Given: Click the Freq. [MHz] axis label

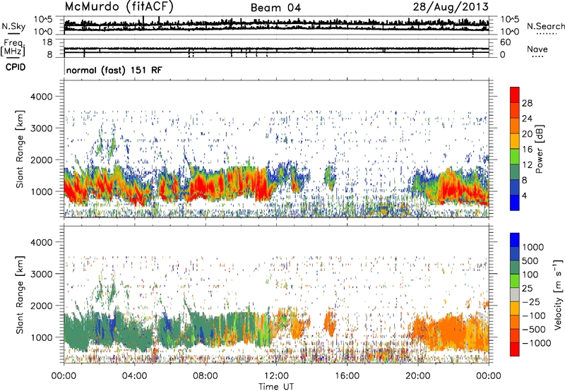Looking at the screenshot, I should point(13,47).
